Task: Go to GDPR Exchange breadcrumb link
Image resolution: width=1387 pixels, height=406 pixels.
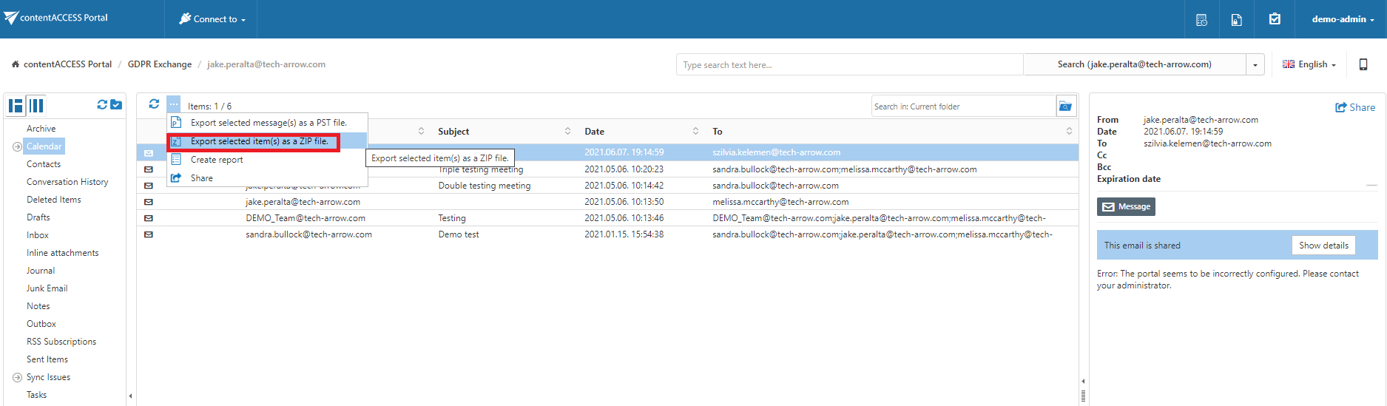Action: pyautogui.click(x=159, y=64)
